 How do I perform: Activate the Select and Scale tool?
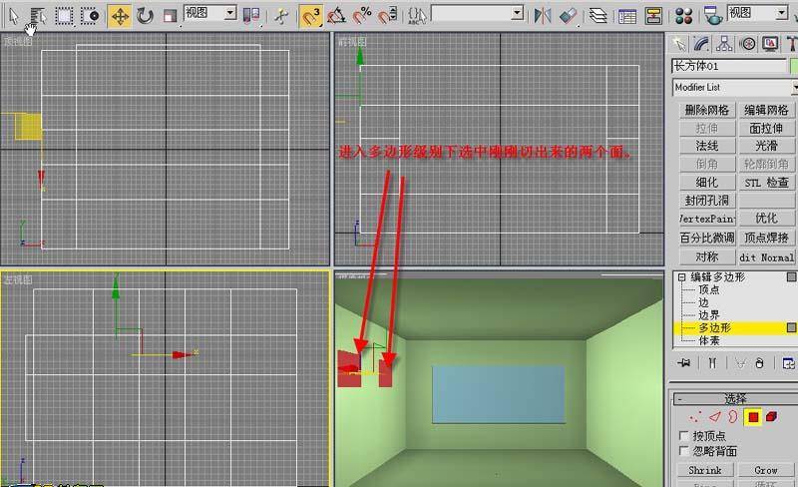170,16
